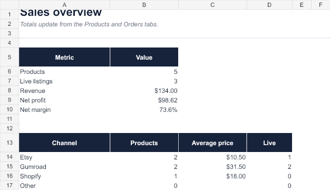Select the products count value 5
Viewport: 330px width, 190px height.
(x=144, y=72)
